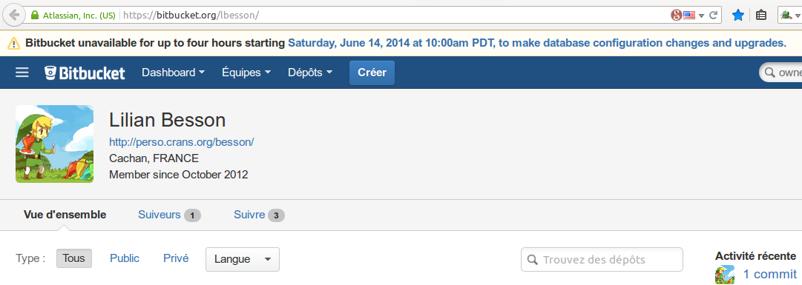Filter repositories by Privé type

pyautogui.click(x=175, y=258)
